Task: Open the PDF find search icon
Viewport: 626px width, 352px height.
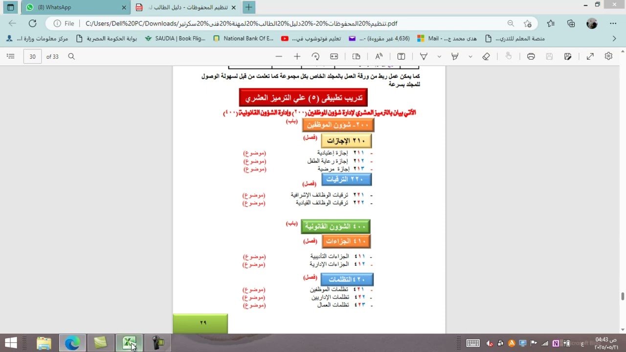Action: [71, 56]
